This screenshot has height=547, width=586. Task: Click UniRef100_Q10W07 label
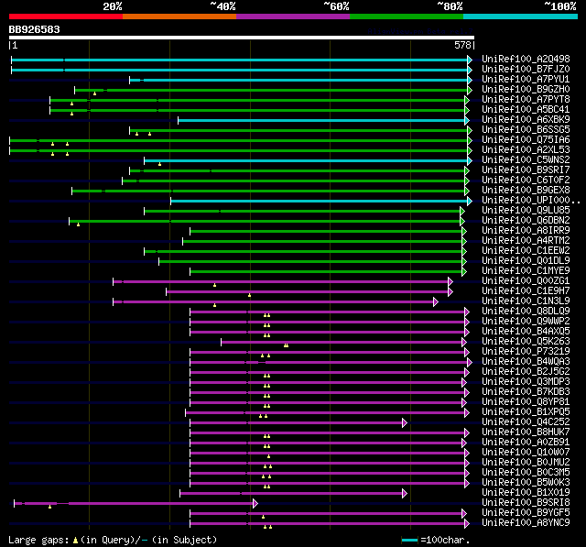click(x=526, y=453)
